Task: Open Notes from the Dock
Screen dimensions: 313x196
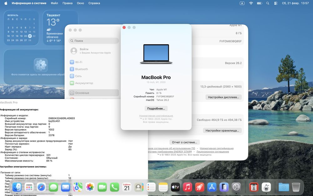Action: (163, 187)
